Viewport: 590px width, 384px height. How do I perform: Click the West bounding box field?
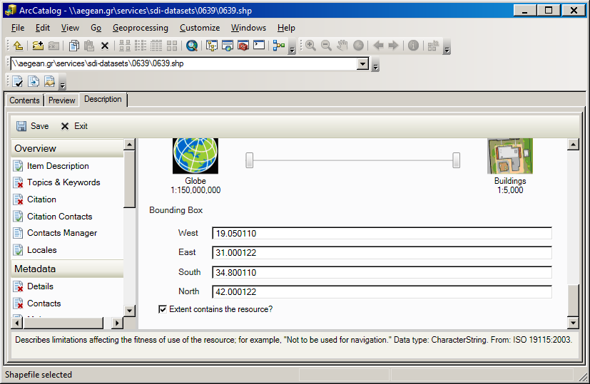pos(382,234)
